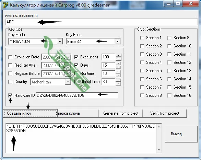Viewport: 201px width, 160px height.
Task: Focus the username field containing ABC
Action: pyautogui.click(x=102, y=22)
